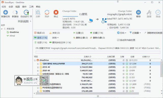Open the Filter (过滤器) dropdown
Screen dimensions: 163x98
click(135, 33)
